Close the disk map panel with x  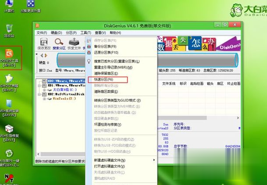tap(37, 54)
